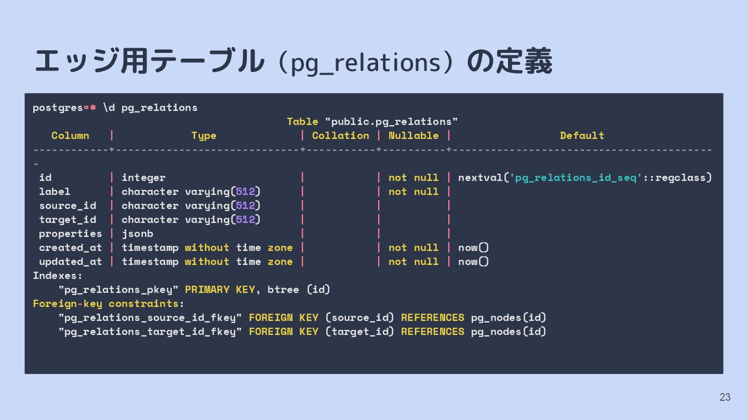This screenshot has width=748, height=420.
Task: Select the id column name
Action: click(45, 178)
